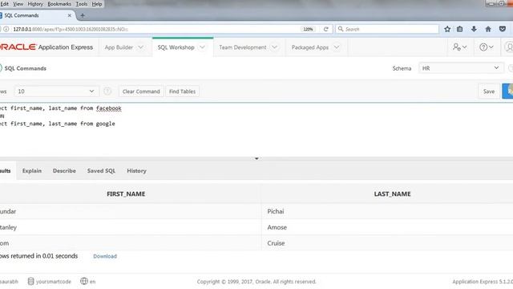Click the site information icon in address bar
Image resolution: width=513 pixels, height=289 pixels.
pyautogui.click(x=6, y=29)
